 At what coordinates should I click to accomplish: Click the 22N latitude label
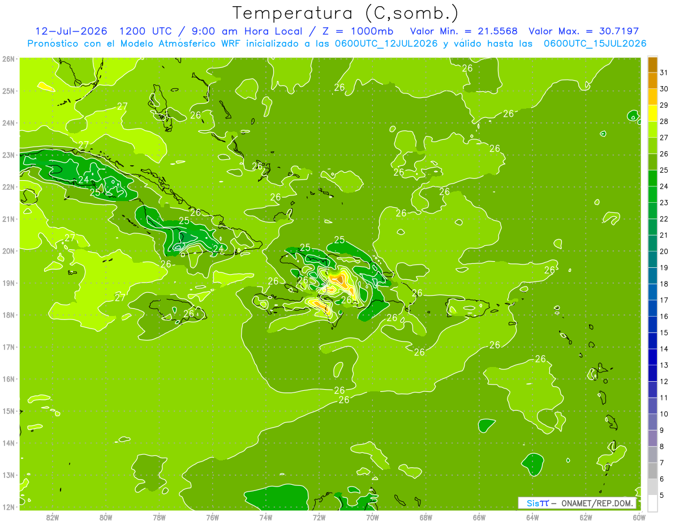[8, 187]
